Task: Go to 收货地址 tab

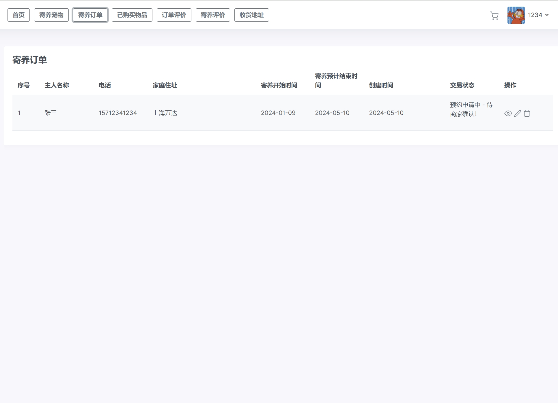Action: pos(251,15)
